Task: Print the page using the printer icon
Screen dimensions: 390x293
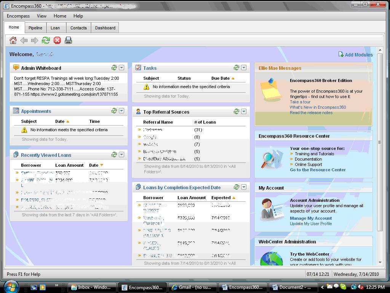Action: point(69,40)
